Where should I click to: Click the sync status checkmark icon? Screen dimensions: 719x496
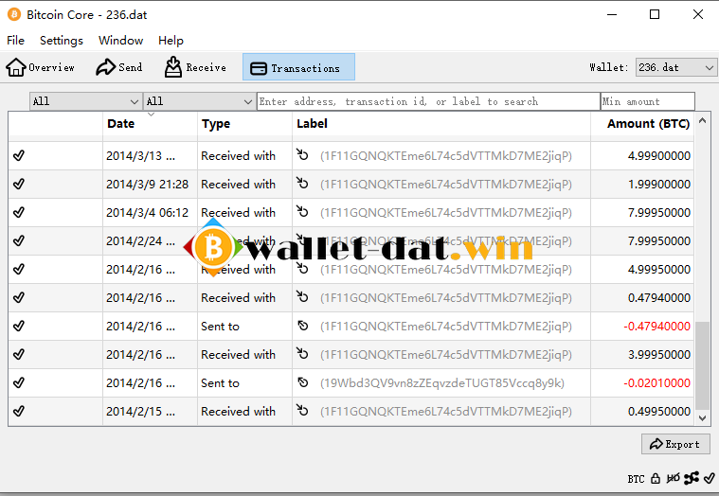709,478
